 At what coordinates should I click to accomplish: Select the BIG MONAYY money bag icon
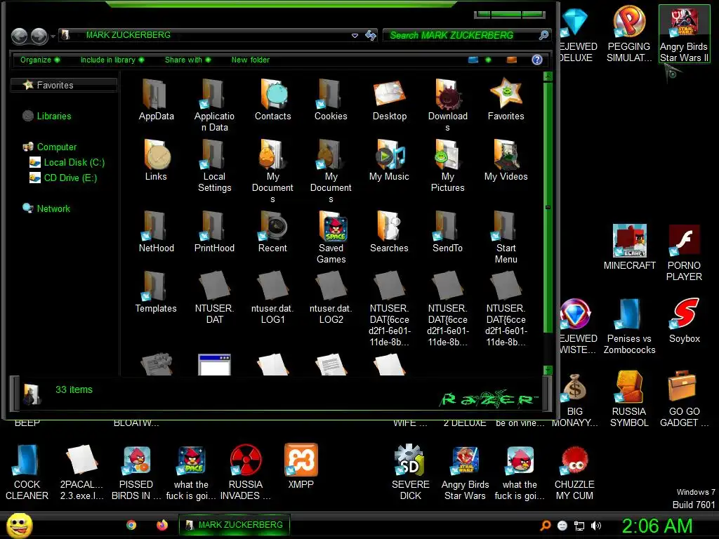click(574, 399)
